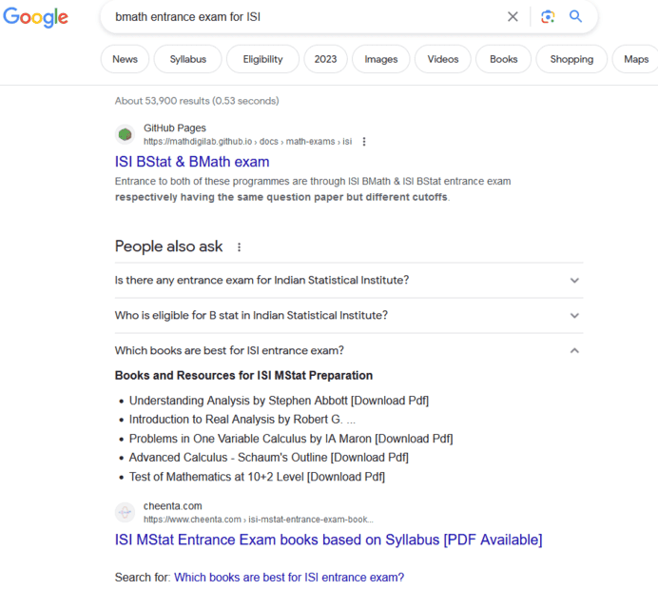
Task: Open more options for GitHub Pages result
Action: [364, 142]
